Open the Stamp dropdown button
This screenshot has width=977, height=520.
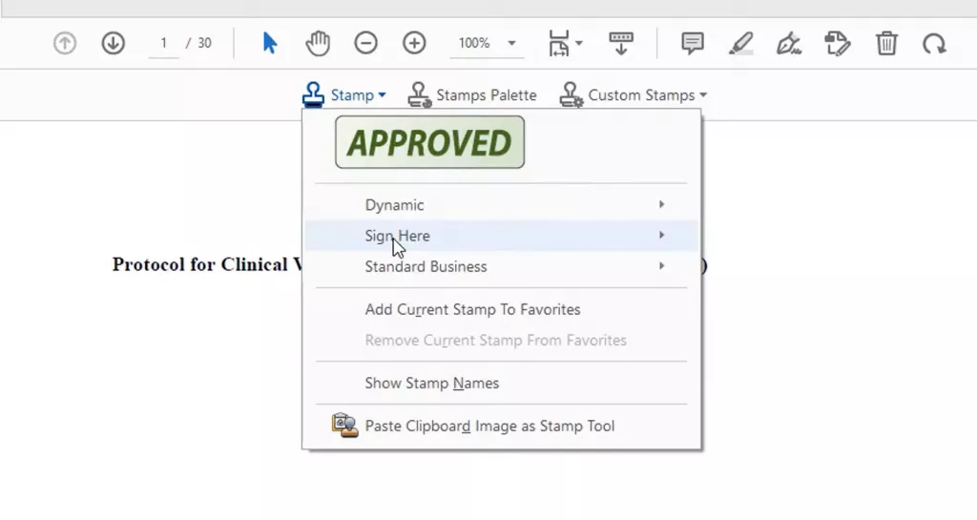[343, 95]
